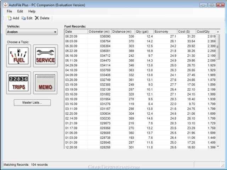Viewport: 227px width, 170px height.
Task: Click the scrollbar down arrow
Action: click(218, 147)
